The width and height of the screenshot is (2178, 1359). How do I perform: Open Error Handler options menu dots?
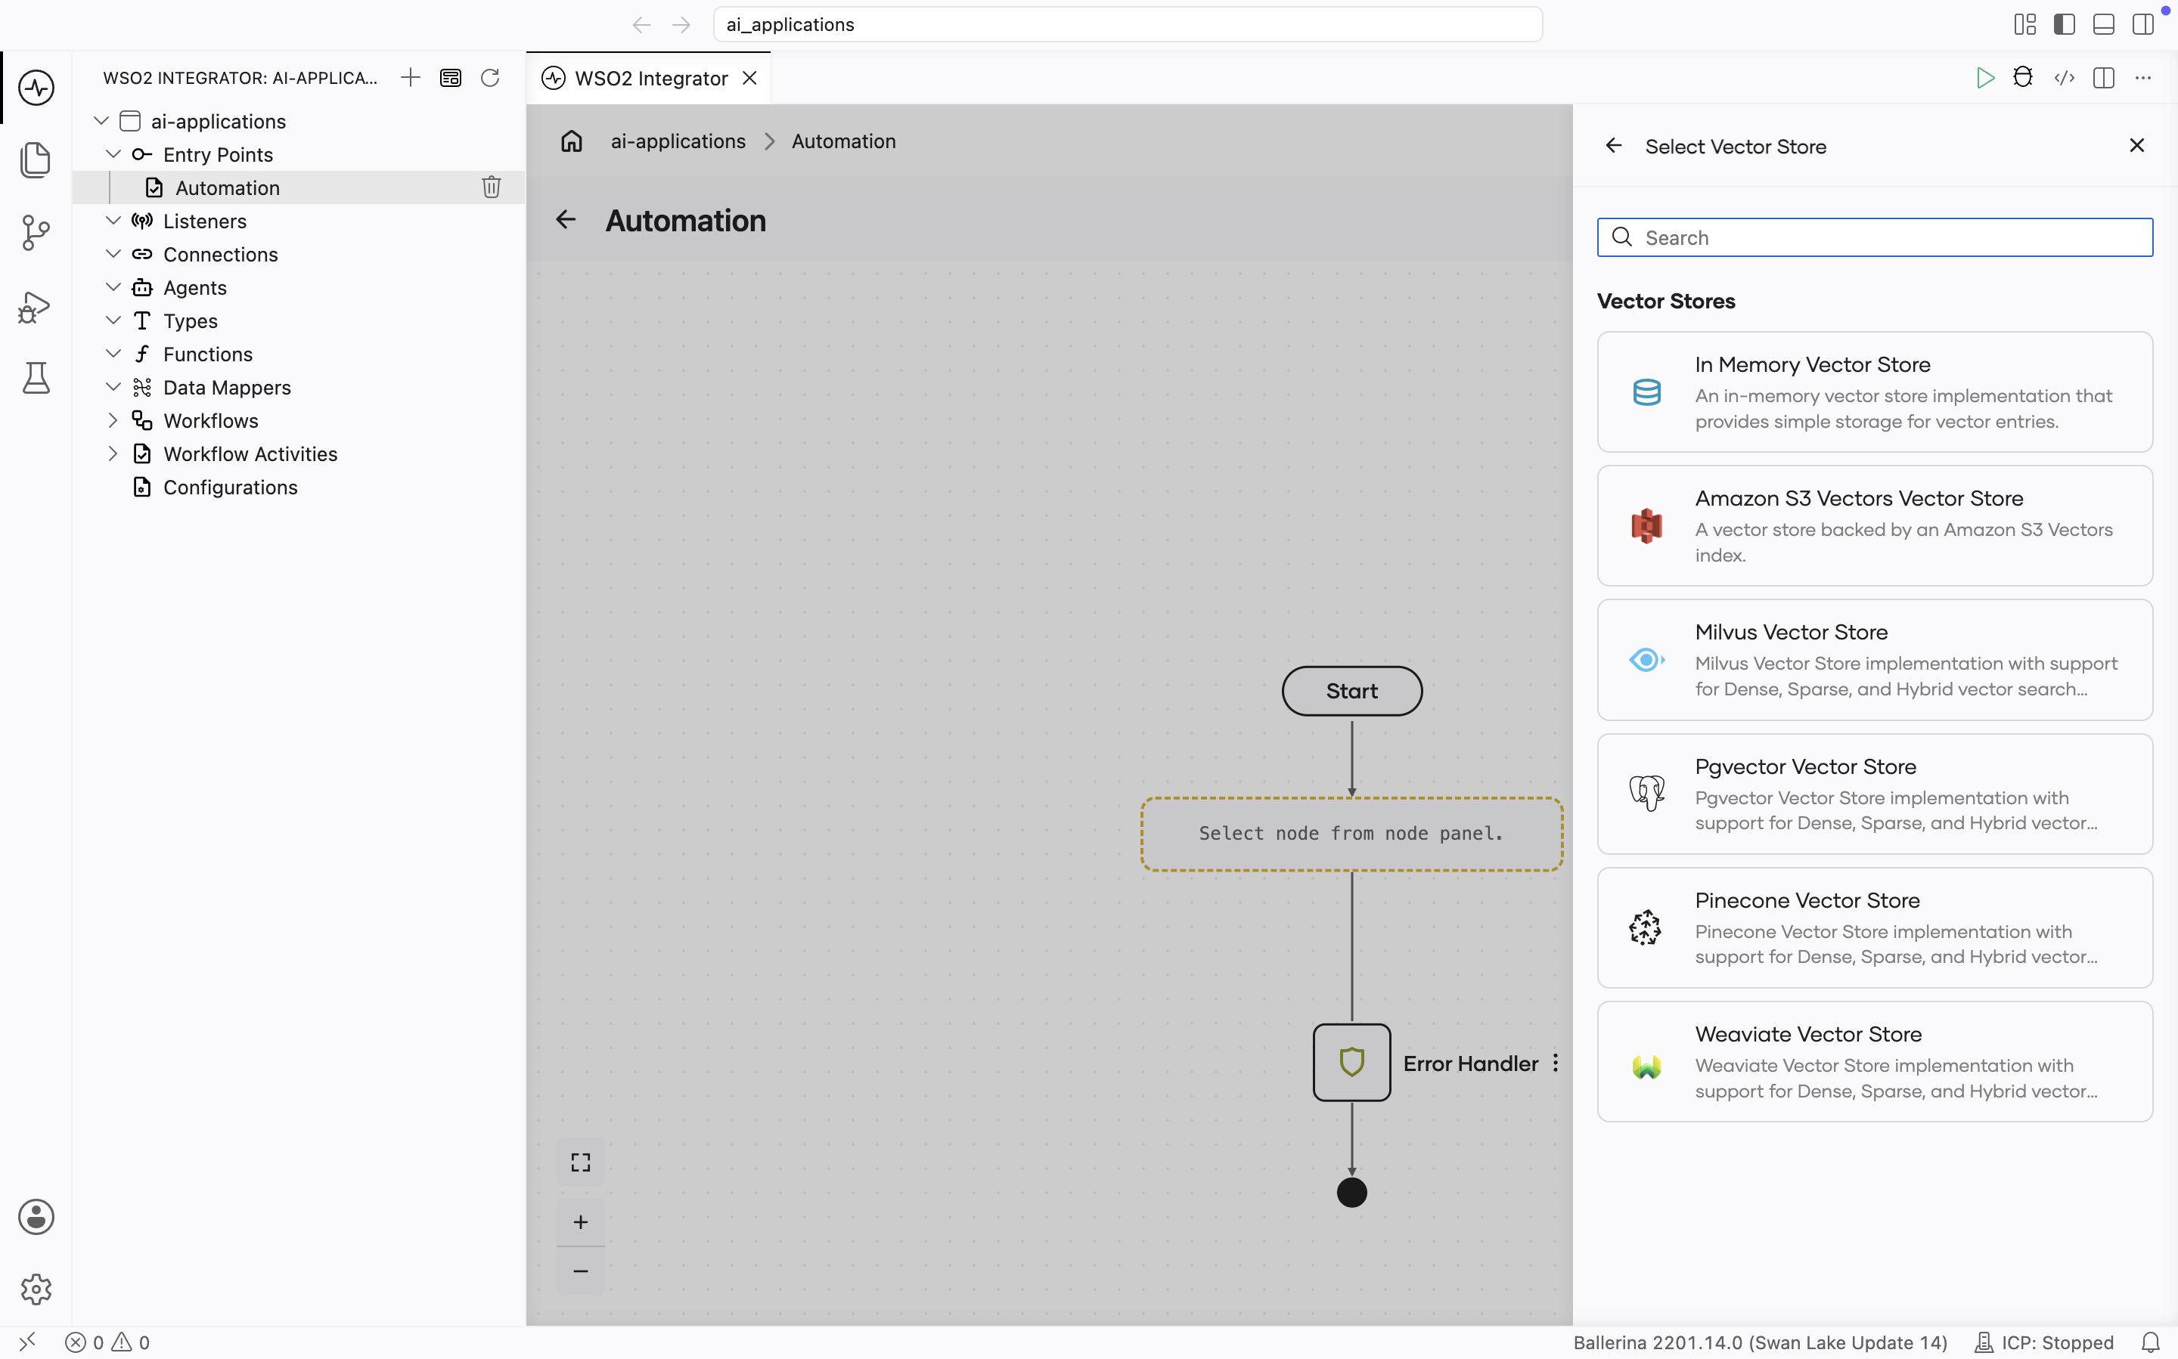pyautogui.click(x=1556, y=1063)
